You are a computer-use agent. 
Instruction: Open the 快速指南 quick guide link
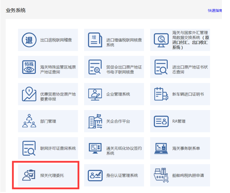(215, 10)
